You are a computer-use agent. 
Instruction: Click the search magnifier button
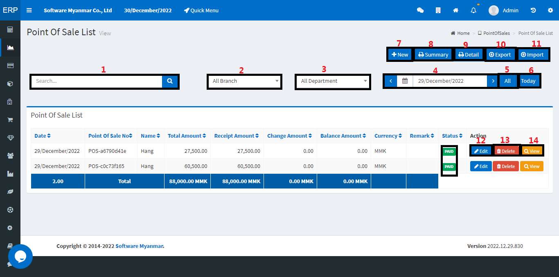(170, 81)
